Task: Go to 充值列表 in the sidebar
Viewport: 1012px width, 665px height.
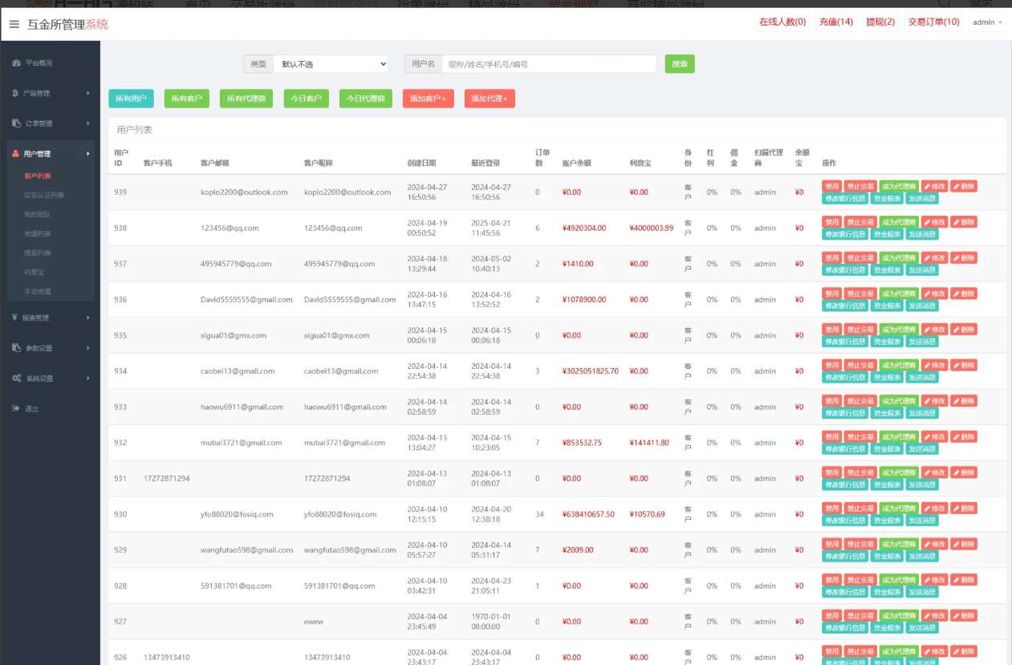Action: [x=38, y=233]
